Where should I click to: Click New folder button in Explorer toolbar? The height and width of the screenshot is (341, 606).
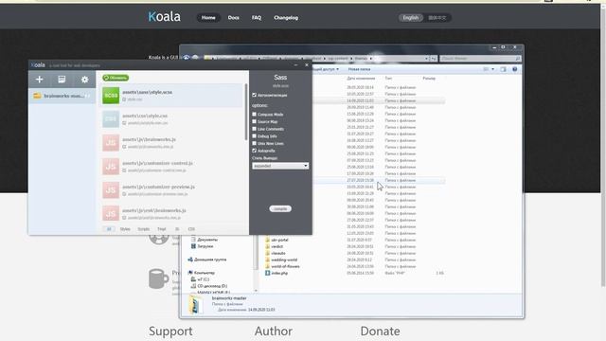click(x=359, y=69)
